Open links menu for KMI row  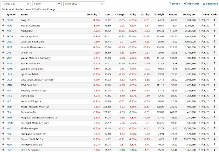coord(214,128)
